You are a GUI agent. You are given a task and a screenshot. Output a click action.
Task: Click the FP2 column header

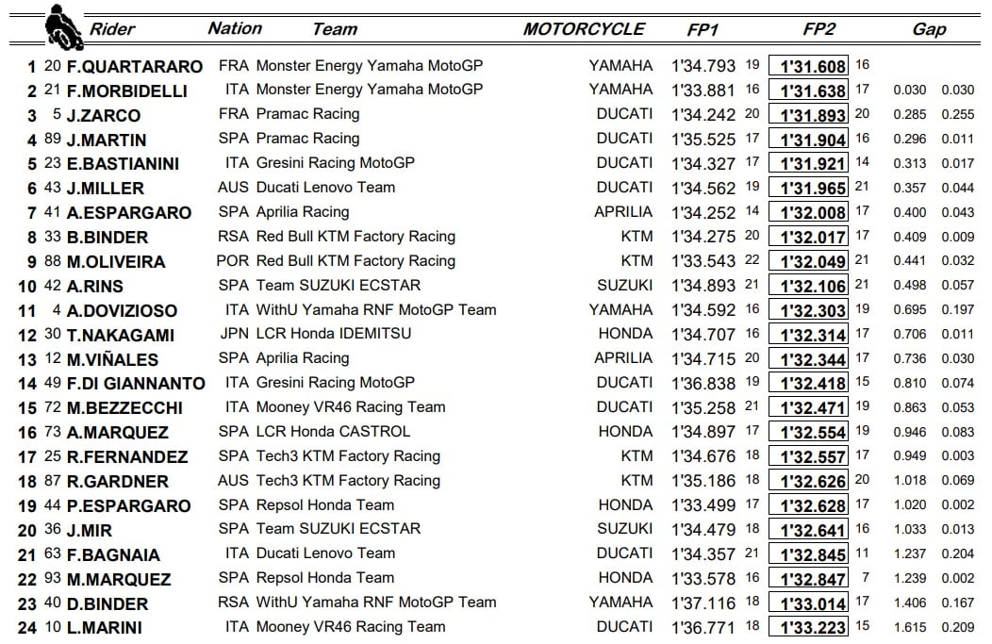[818, 29]
